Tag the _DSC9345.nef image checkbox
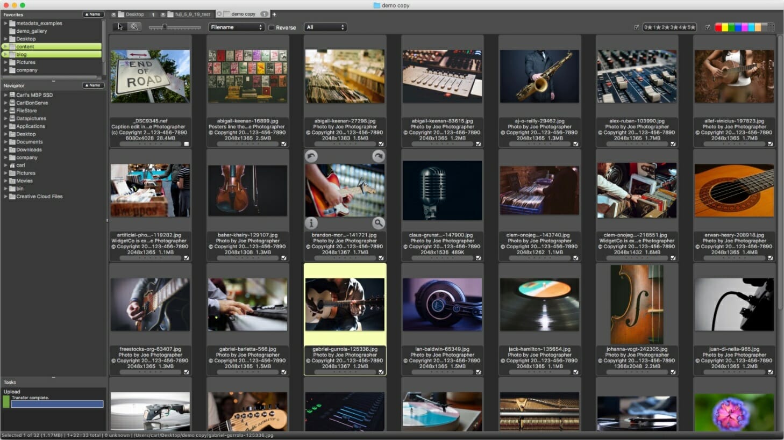 click(187, 144)
